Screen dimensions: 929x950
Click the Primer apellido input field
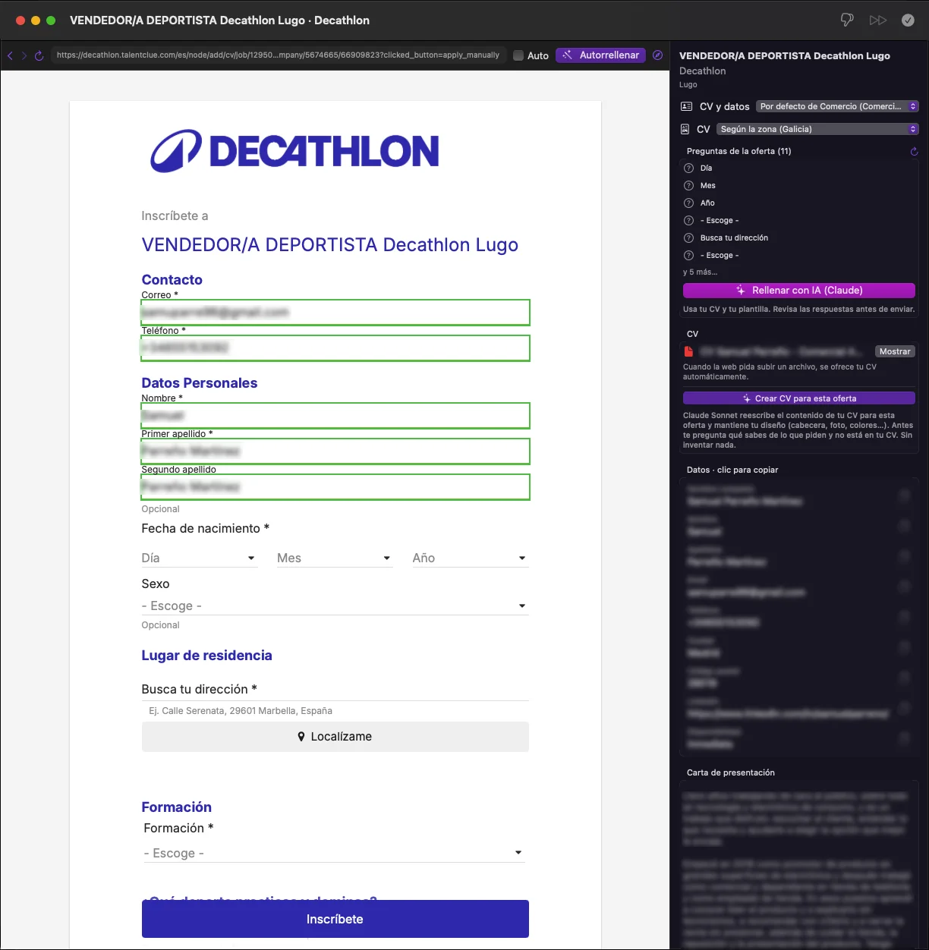(335, 451)
